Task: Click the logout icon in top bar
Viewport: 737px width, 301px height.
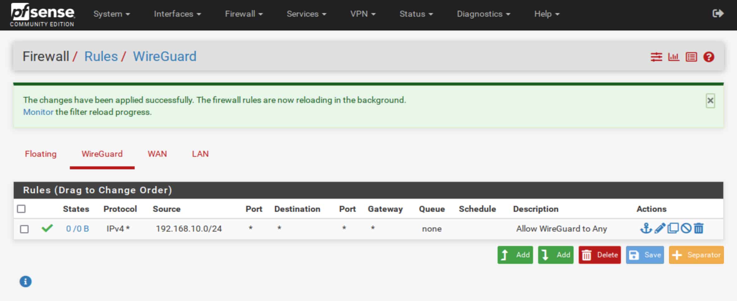Action: (718, 14)
